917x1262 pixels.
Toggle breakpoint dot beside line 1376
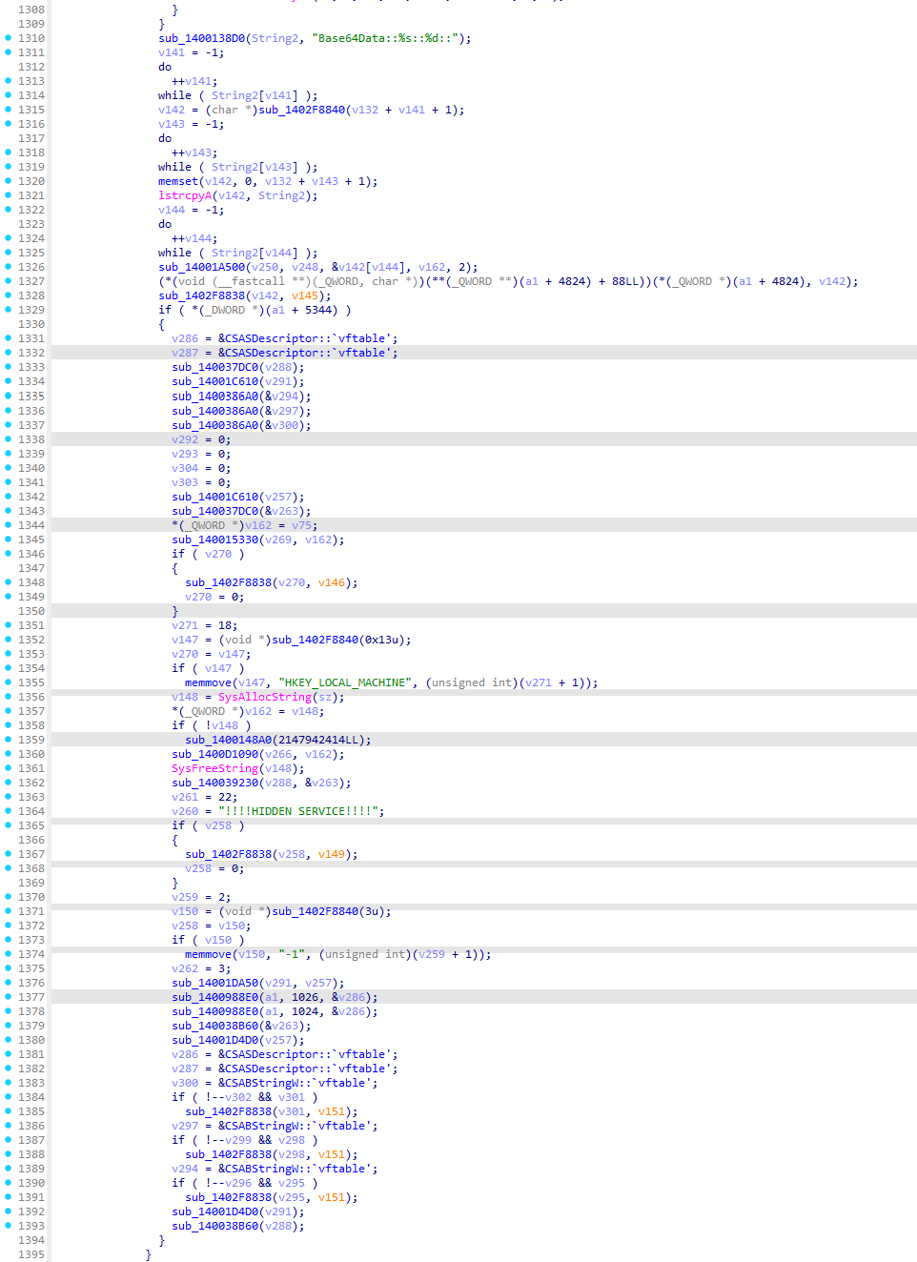tap(9, 983)
